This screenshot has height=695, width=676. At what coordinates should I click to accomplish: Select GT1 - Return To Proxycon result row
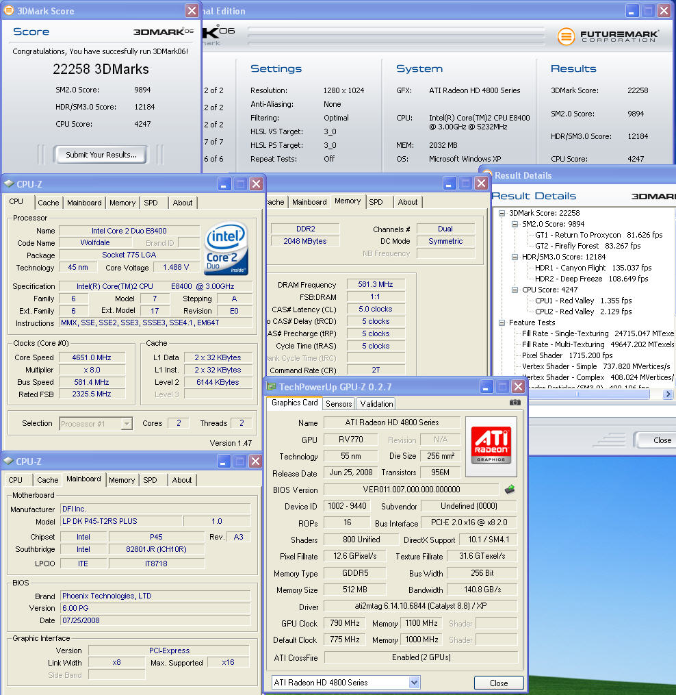[x=599, y=235]
